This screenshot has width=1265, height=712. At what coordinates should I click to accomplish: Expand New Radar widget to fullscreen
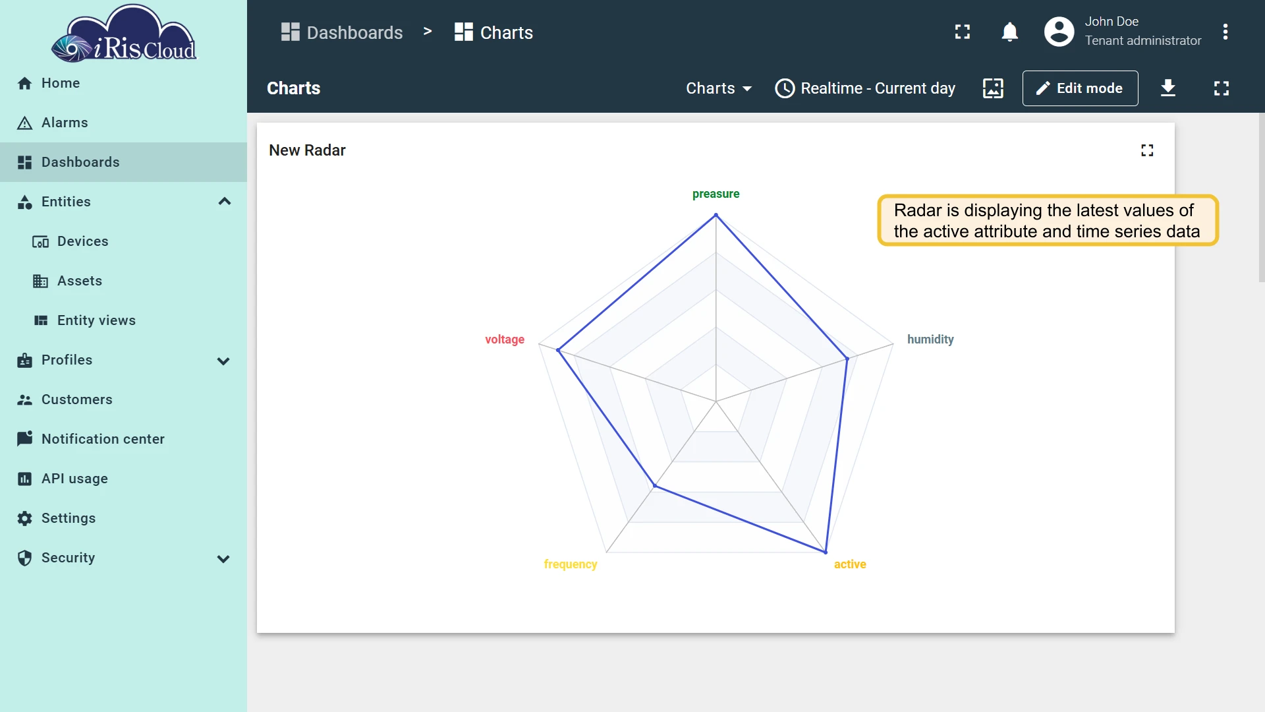pyautogui.click(x=1147, y=150)
